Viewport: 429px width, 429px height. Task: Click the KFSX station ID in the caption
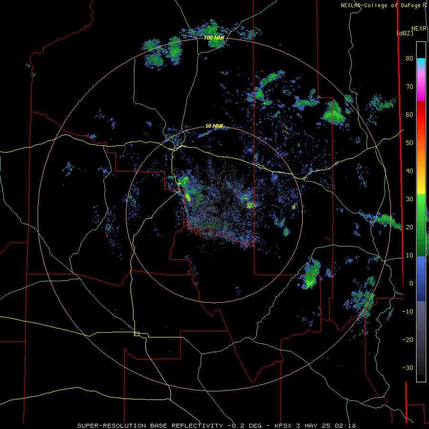(284, 426)
